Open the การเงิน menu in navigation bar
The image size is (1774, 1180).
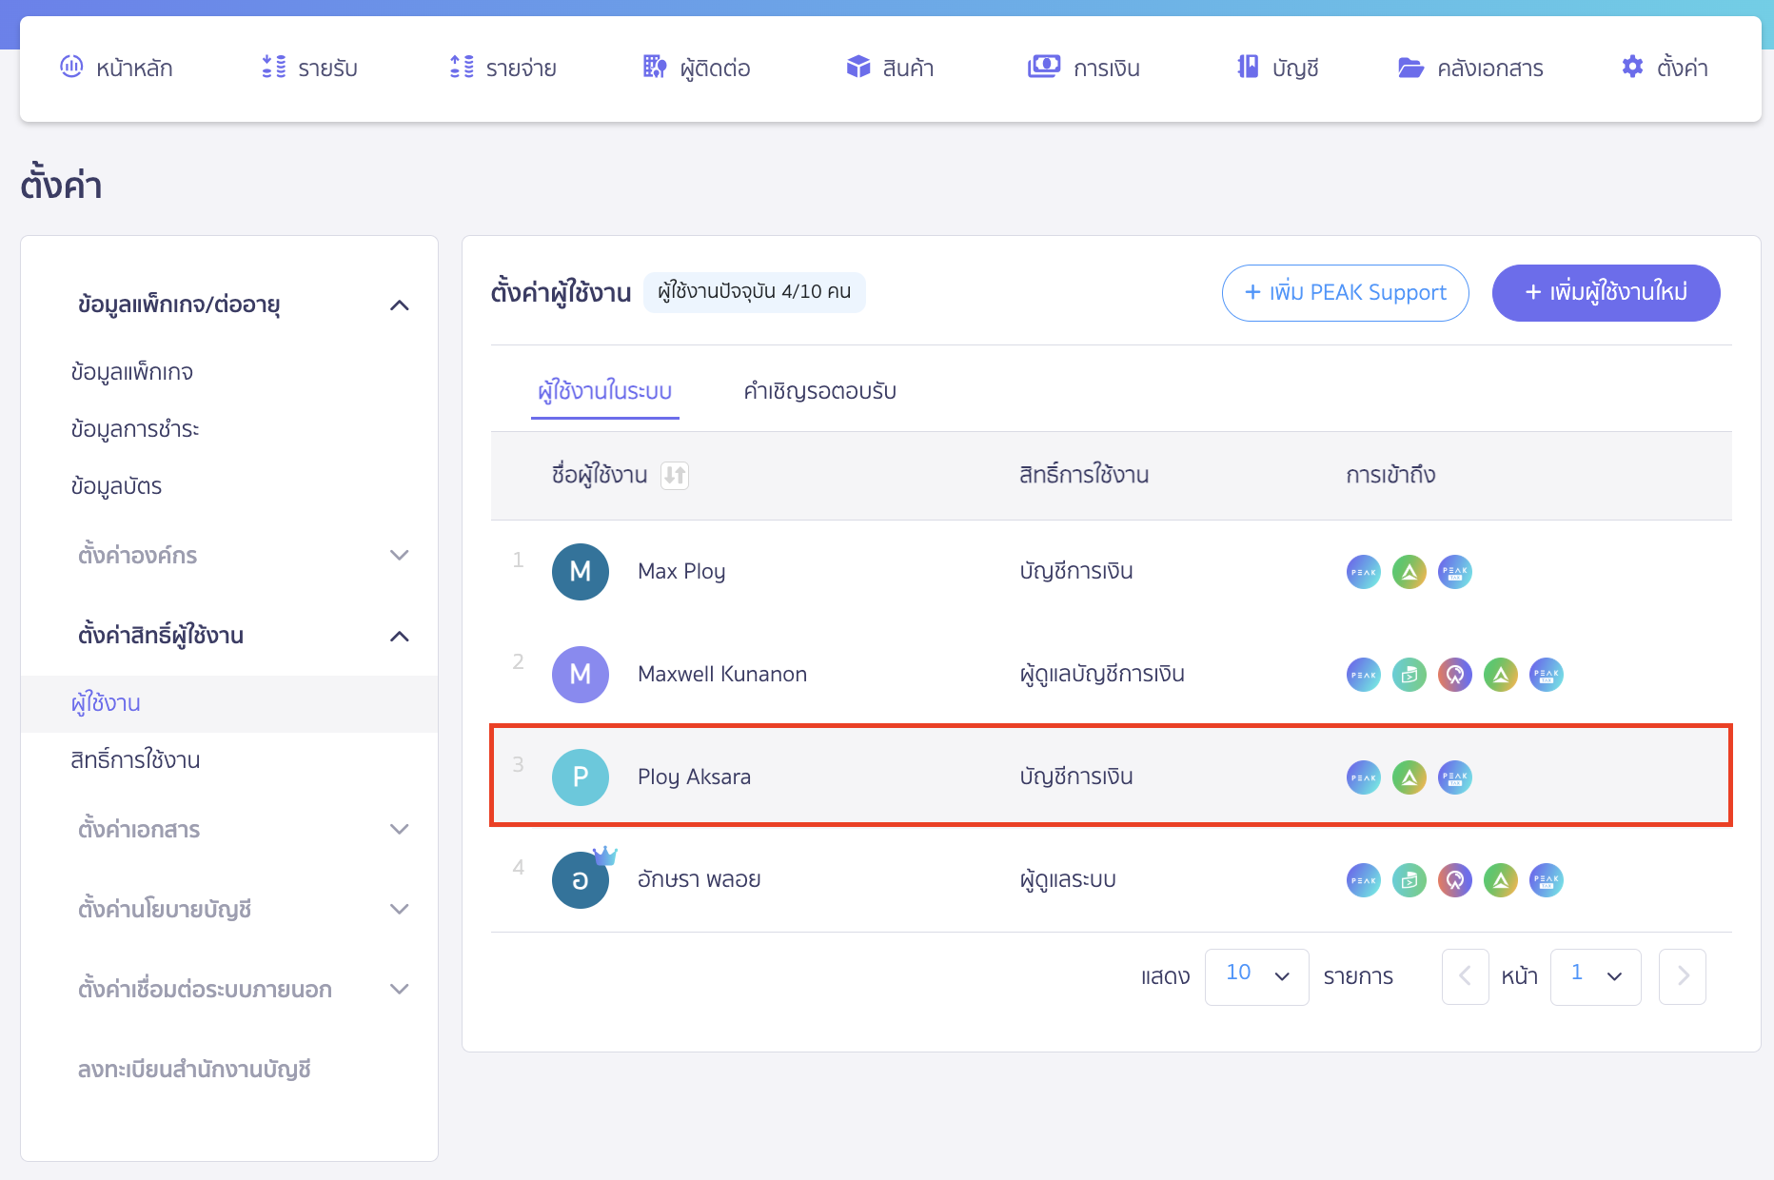(1084, 68)
